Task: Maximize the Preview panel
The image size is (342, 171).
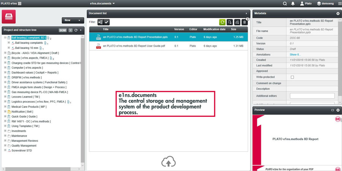Action: 332,110
